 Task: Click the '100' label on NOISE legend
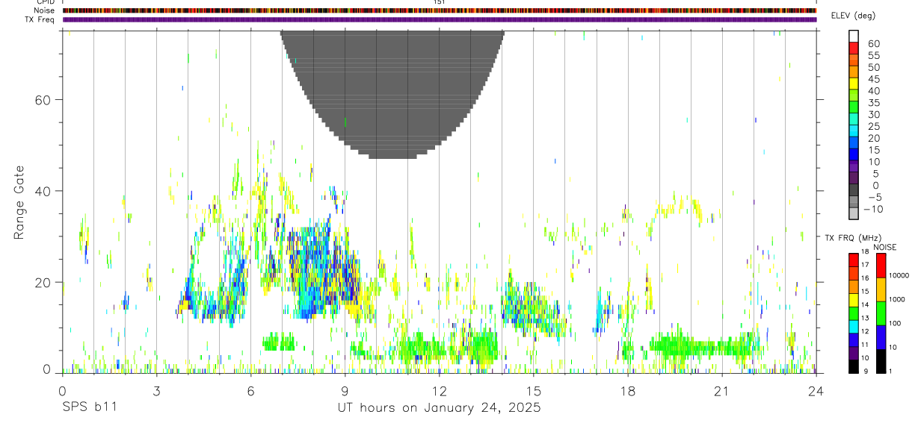point(896,323)
